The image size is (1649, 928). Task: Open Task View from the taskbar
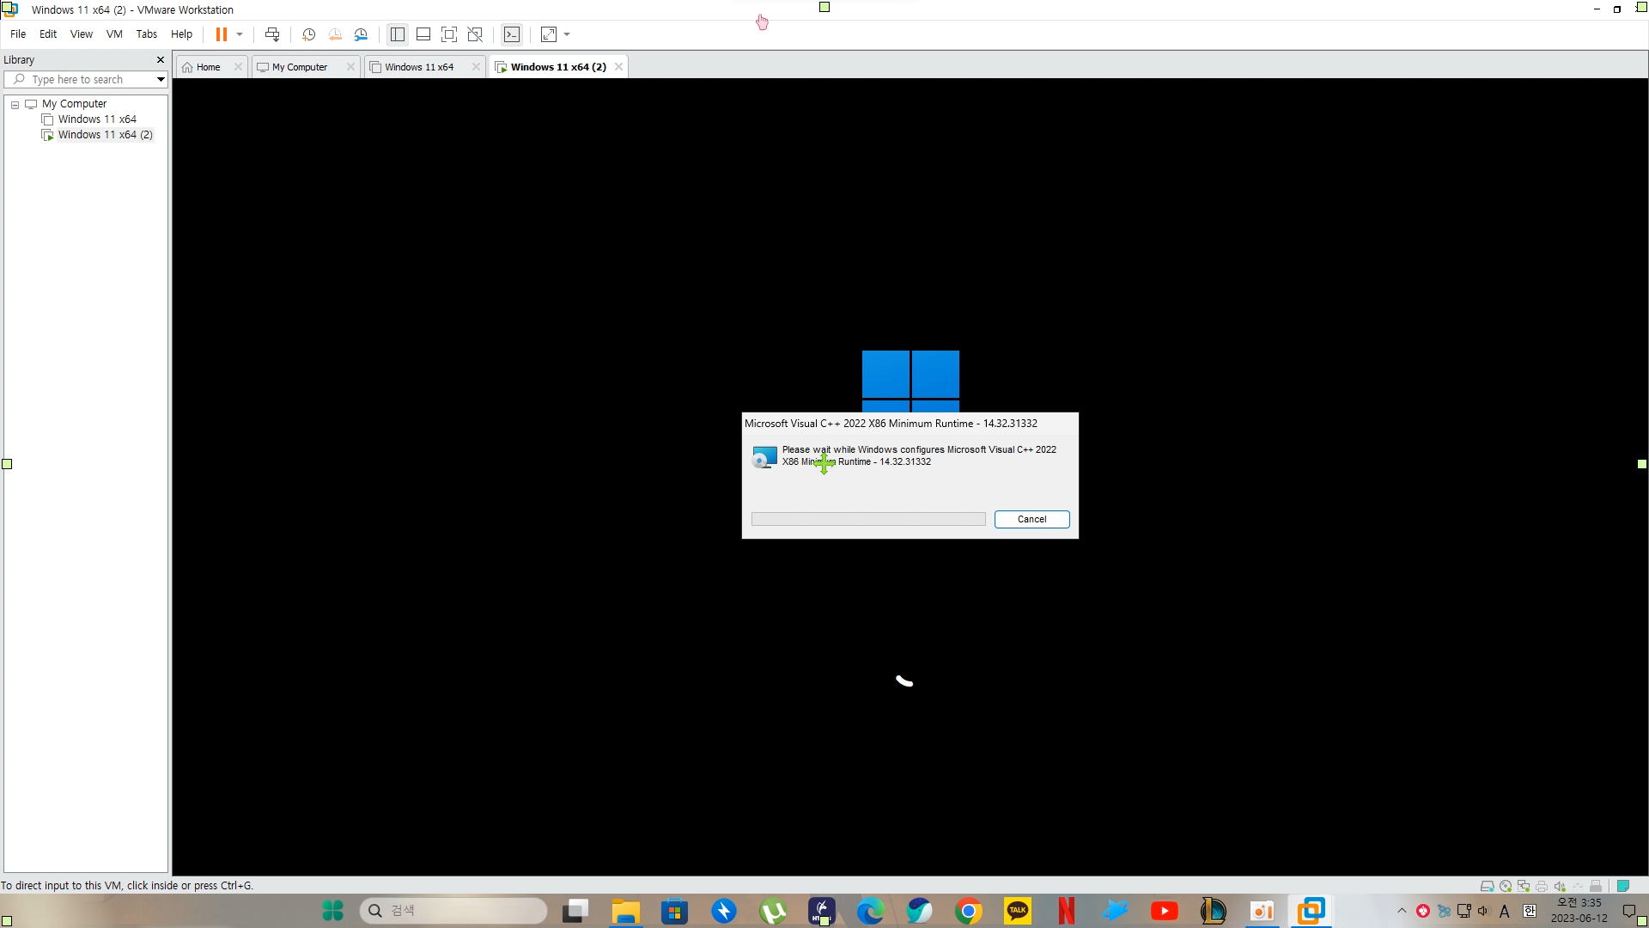coord(575,911)
